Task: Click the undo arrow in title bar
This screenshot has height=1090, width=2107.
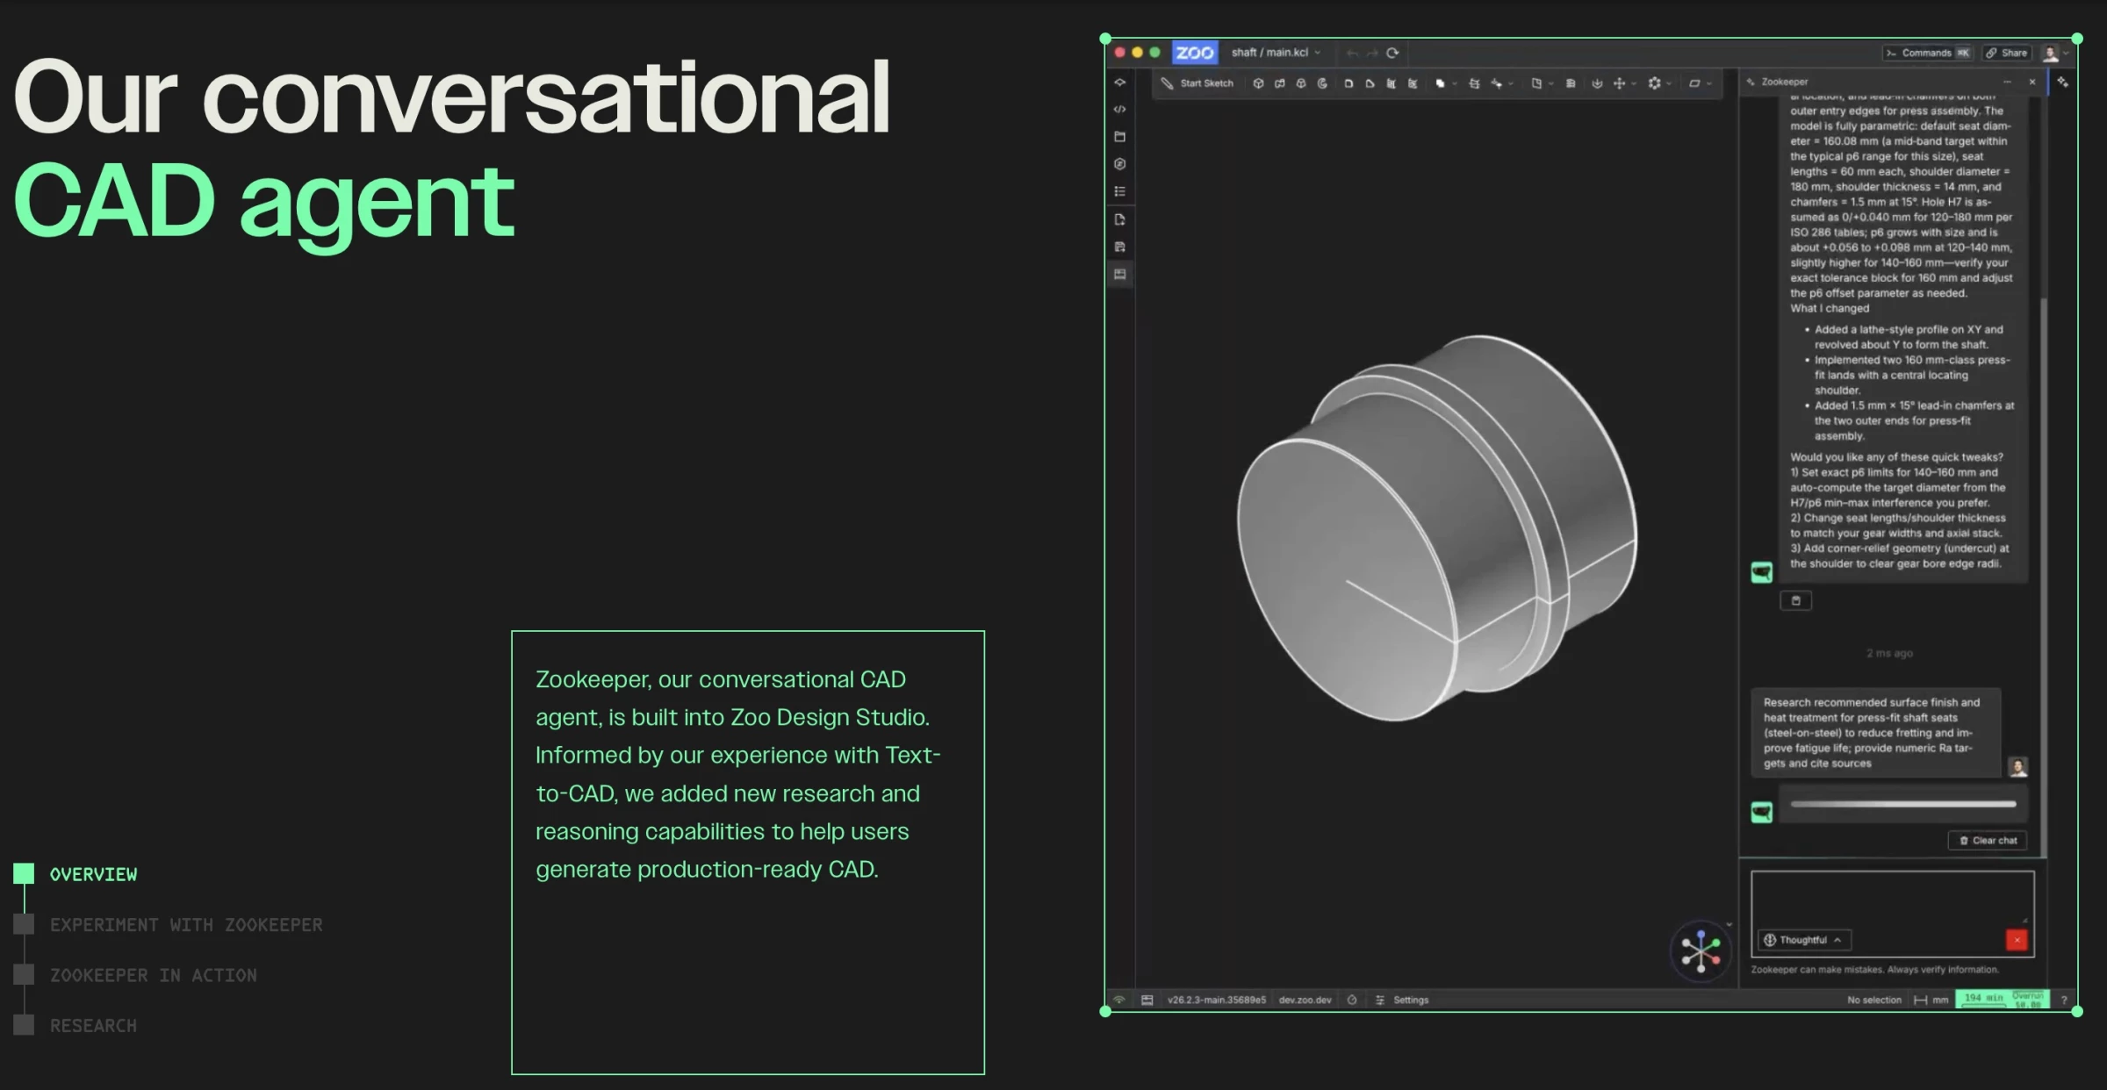Action: 1352,54
